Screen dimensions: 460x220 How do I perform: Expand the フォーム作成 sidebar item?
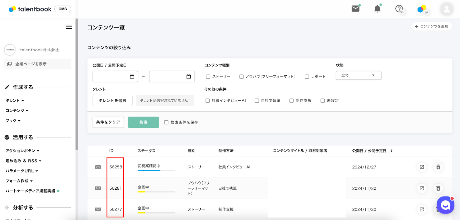[19, 181]
